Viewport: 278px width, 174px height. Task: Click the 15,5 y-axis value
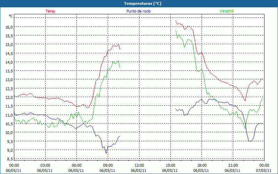9,36
